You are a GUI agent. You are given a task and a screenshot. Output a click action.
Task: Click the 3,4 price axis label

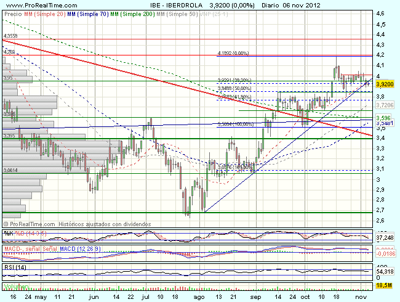[x=380, y=138]
